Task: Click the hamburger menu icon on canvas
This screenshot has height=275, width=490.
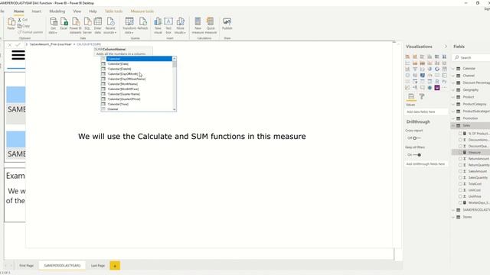Action: coord(18,55)
